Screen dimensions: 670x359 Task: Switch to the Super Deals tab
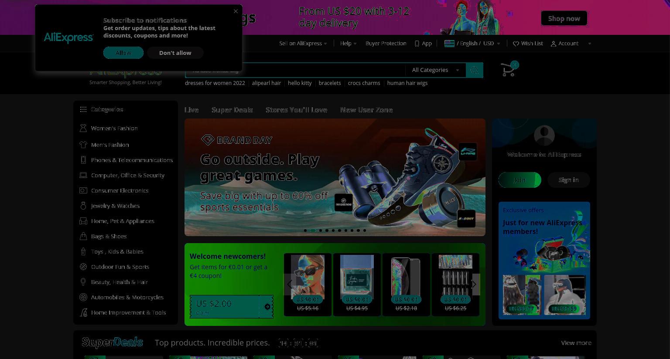pos(232,110)
